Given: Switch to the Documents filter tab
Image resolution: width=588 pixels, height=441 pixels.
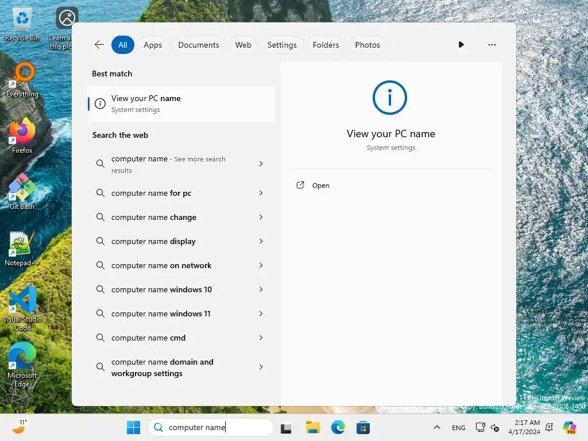Looking at the screenshot, I should click(x=198, y=45).
